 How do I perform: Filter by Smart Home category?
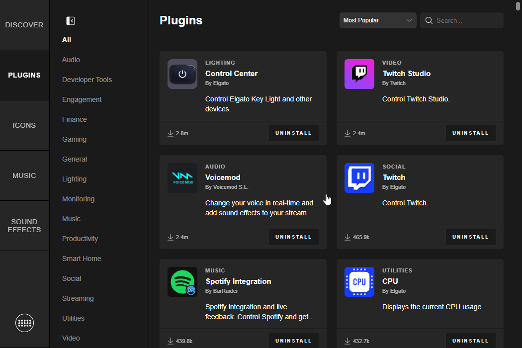pos(82,259)
